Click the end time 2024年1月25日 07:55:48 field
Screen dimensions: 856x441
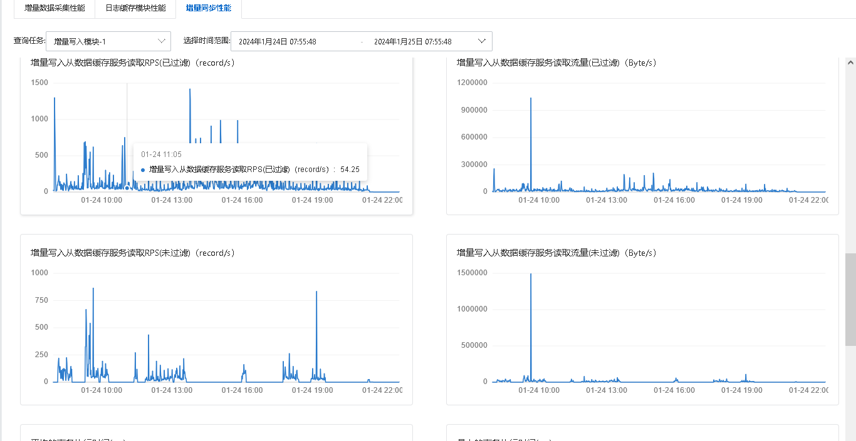413,41
